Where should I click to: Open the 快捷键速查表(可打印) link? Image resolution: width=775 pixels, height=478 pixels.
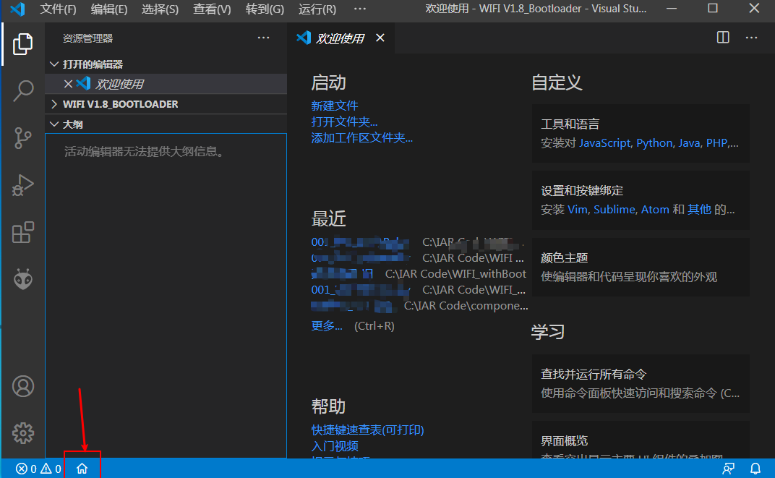point(368,430)
